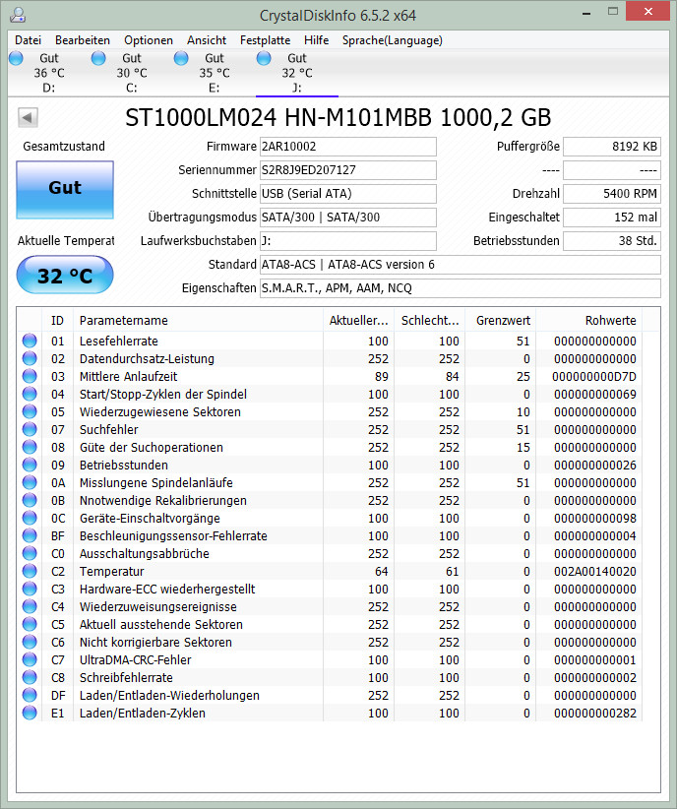Image resolution: width=677 pixels, height=809 pixels.
Task: Minimize the CrystalDiskInfo window
Action: click(x=586, y=13)
